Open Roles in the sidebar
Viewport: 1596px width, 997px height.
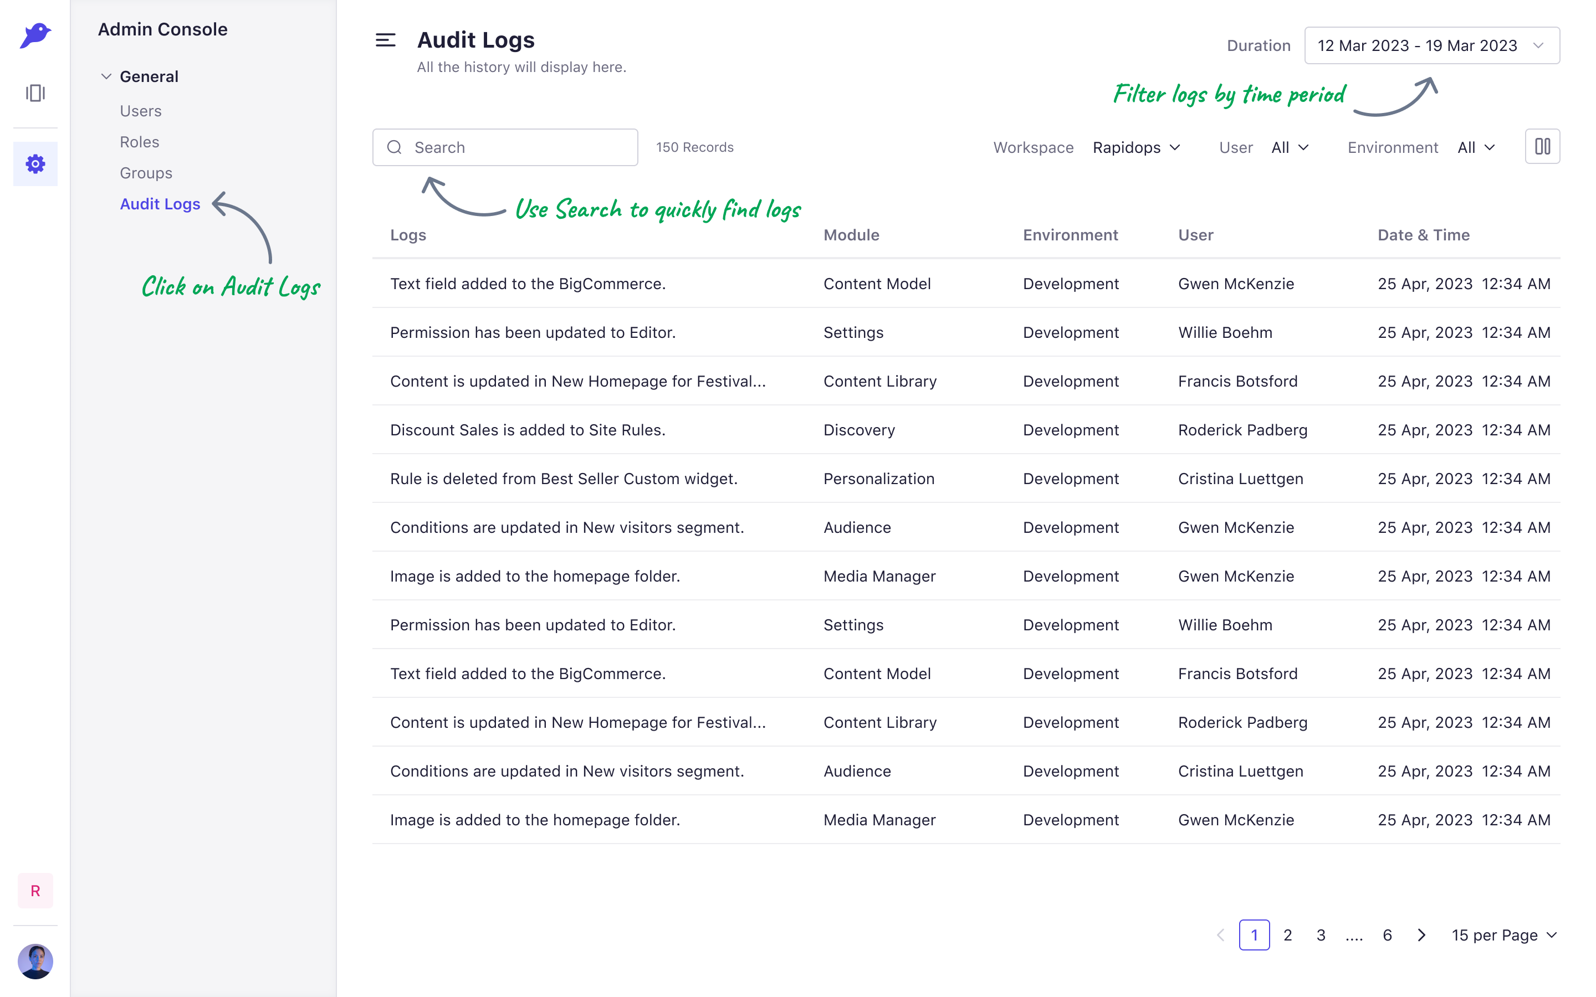[x=139, y=142]
